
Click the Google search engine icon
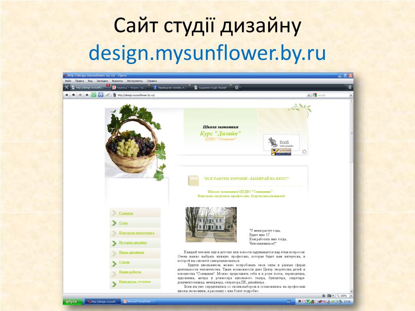coord(314,95)
